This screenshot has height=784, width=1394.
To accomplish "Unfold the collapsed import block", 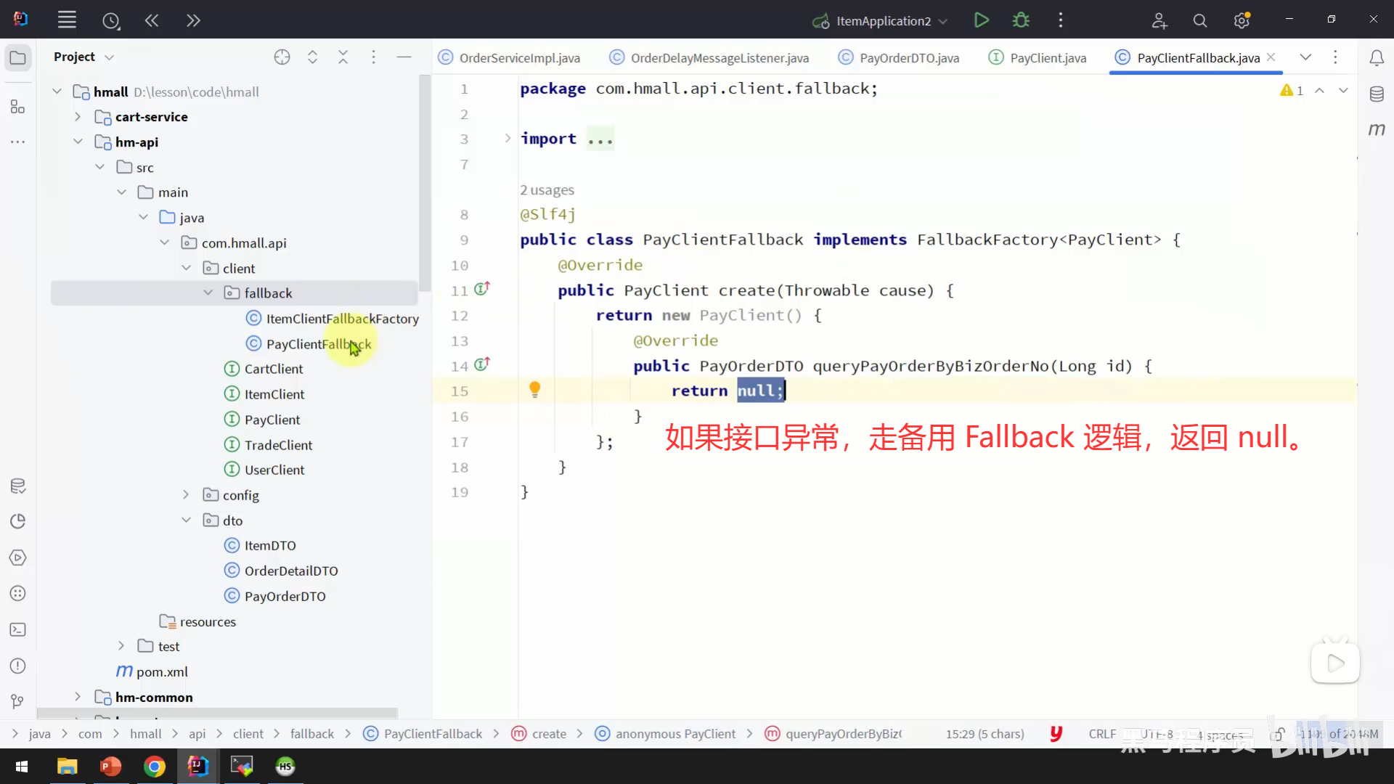I will pyautogui.click(x=508, y=139).
